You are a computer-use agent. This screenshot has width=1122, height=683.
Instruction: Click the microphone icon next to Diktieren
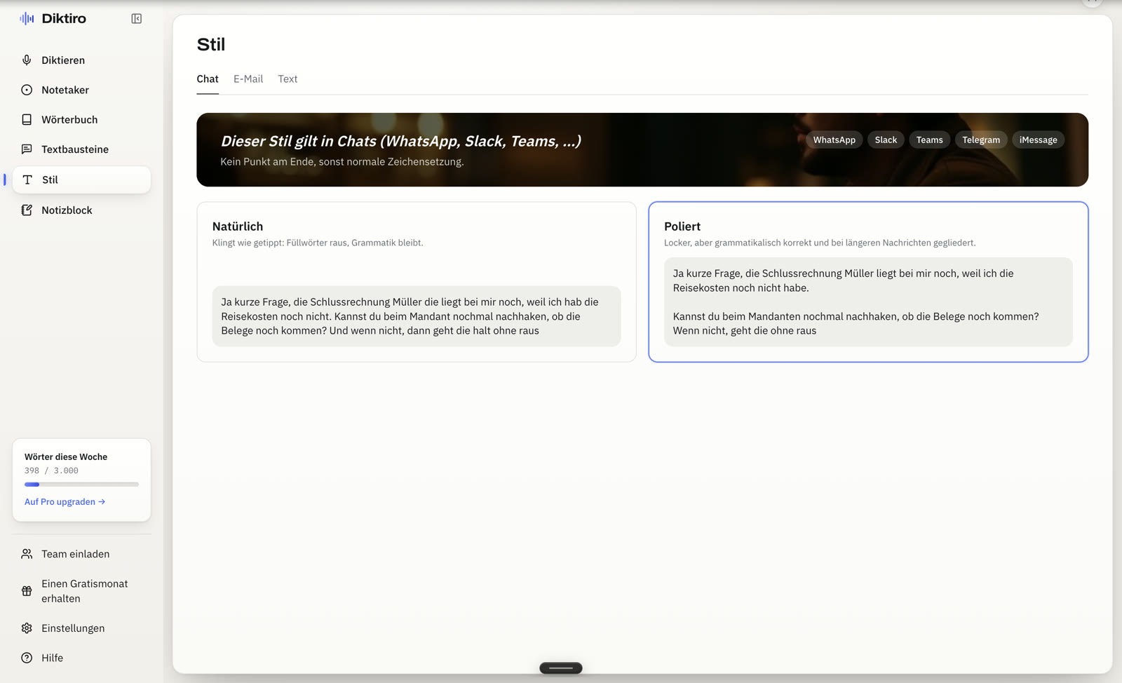click(x=27, y=60)
